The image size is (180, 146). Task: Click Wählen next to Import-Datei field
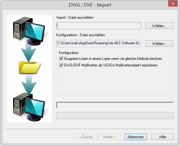pos(159,26)
